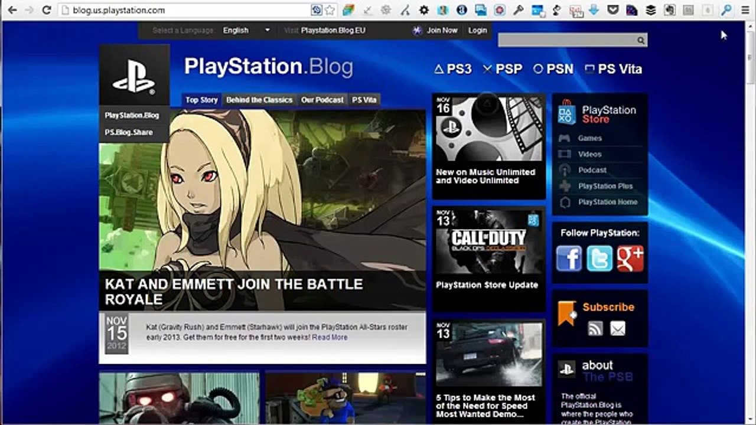Click the Login link
This screenshot has width=756, height=425.
[477, 30]
